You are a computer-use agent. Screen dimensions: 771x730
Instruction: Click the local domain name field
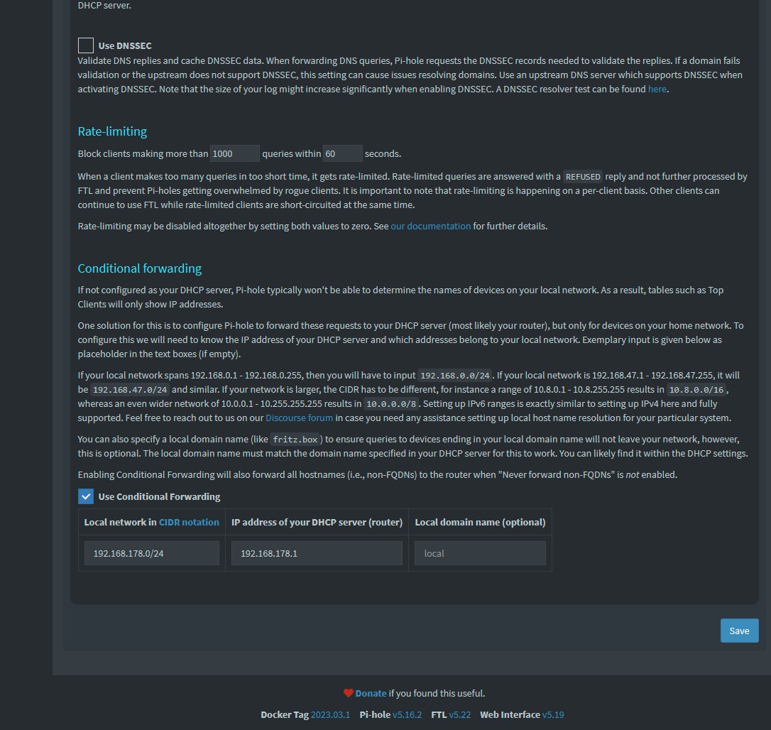click(x=480, y=553)
